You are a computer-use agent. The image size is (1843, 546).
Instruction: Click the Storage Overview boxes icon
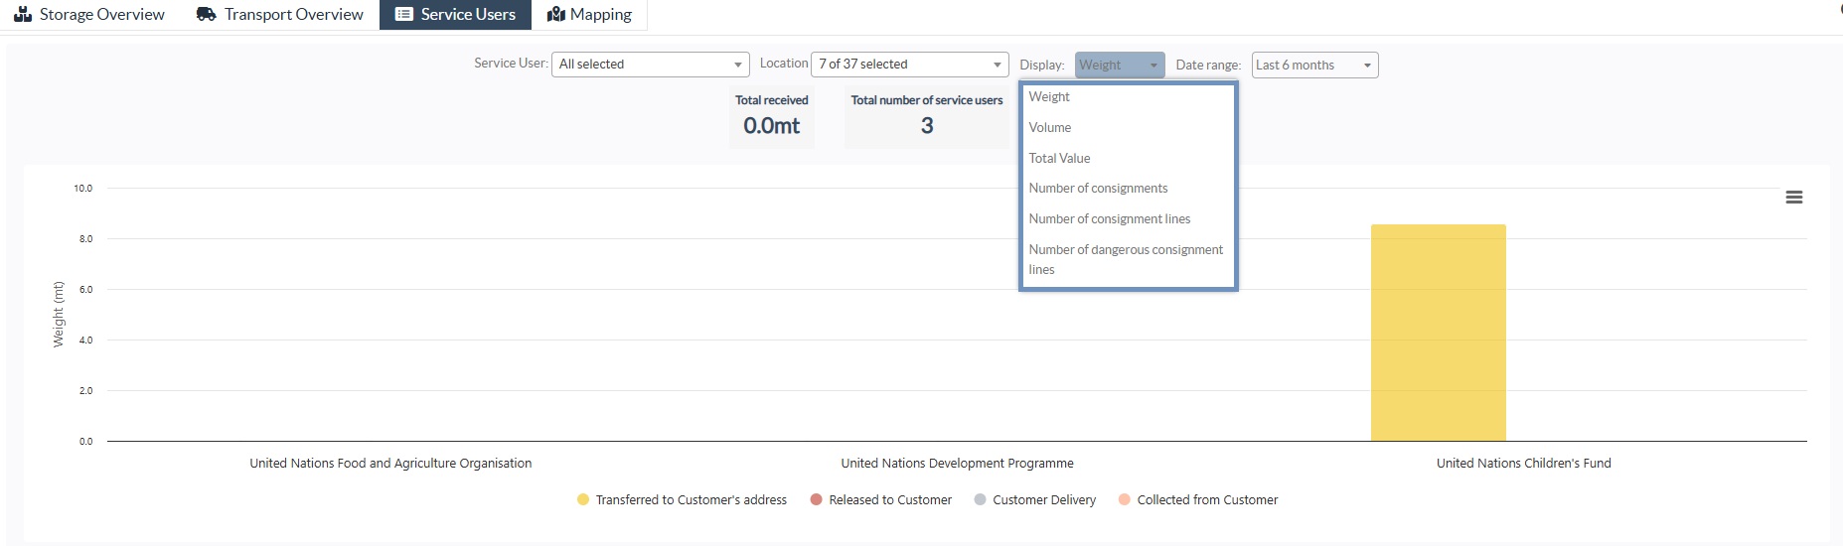click(23, 14)
